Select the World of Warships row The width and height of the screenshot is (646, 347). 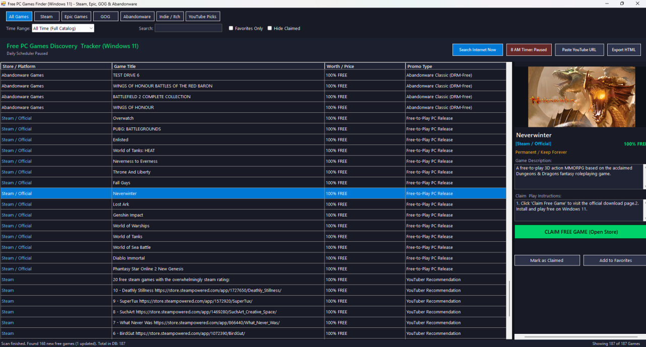tap(253, 226)
